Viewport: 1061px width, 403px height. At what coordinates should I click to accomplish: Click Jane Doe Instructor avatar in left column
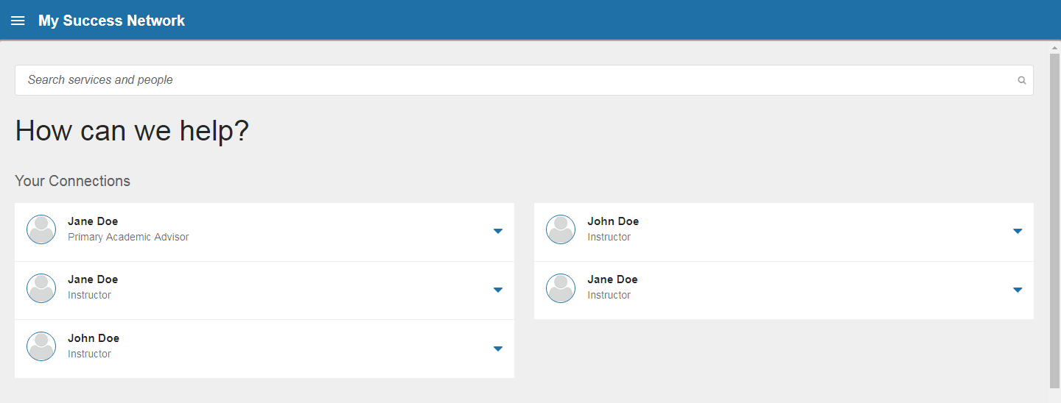coord(41,288)
